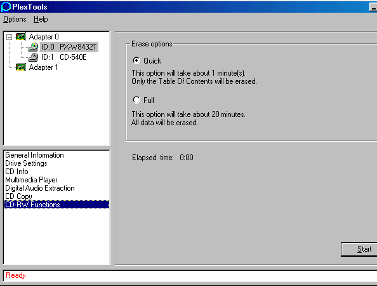Choose CD Info from function list
Image resolution: width=377 pixels, height=286 pixels.
(17, 172)
